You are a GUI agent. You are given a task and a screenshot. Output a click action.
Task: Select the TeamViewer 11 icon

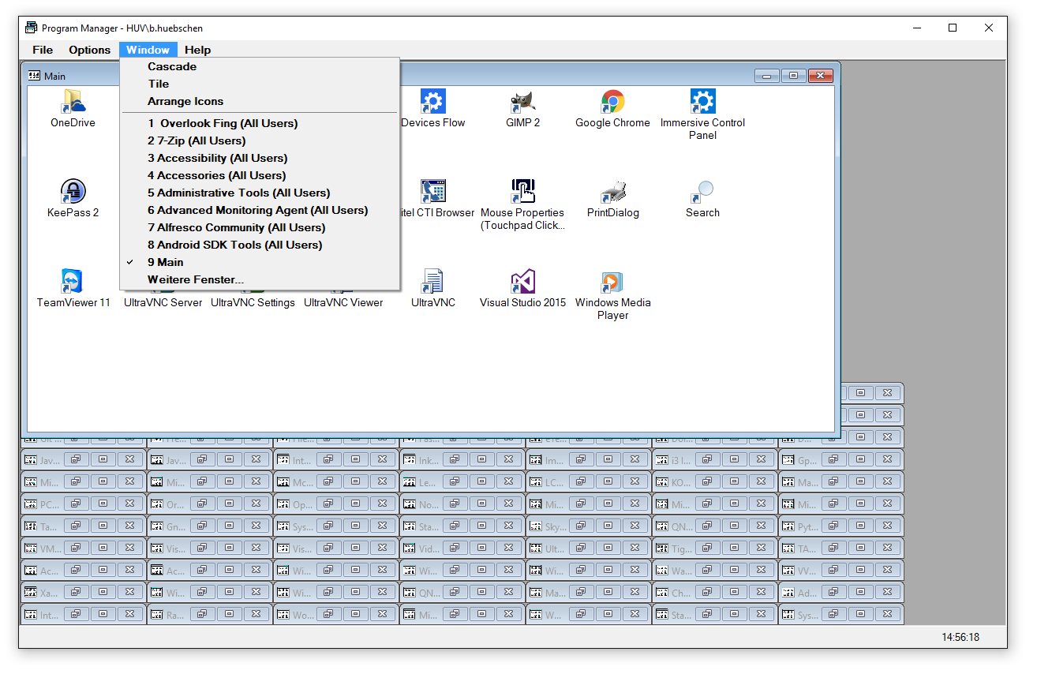point(73,281)
